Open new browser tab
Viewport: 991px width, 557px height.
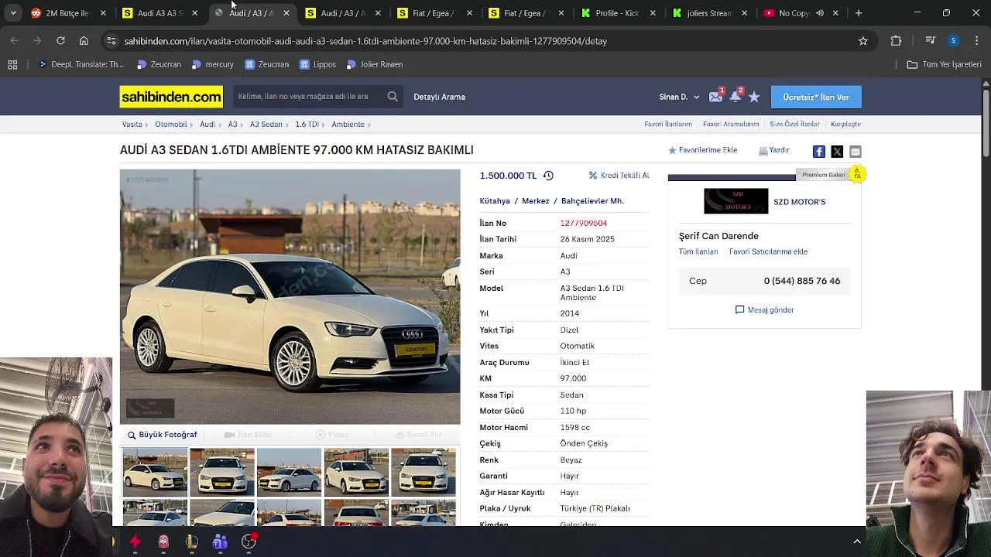pyautogui.click(x=859, y=13)
